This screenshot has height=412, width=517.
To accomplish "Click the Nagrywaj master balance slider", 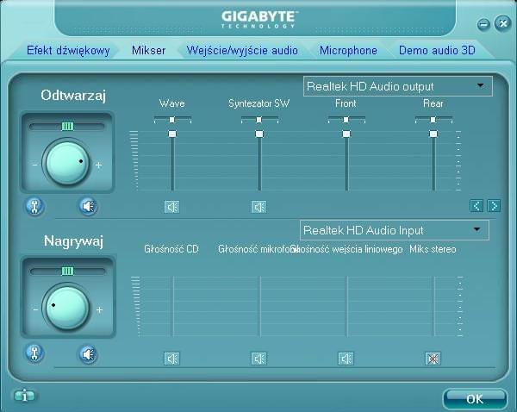I will pos(67,272).
